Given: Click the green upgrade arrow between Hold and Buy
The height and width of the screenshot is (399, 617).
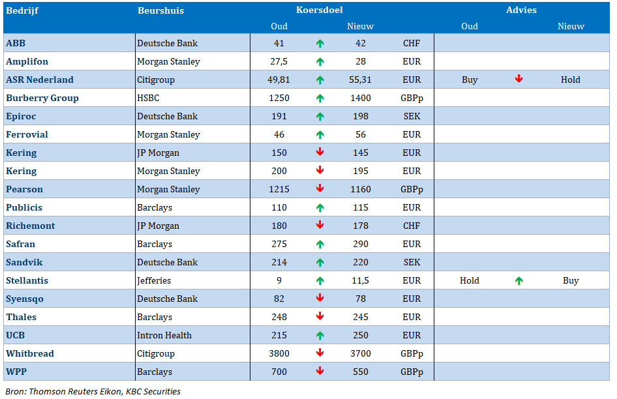Looking at the screenshot, I should point(519,281).
